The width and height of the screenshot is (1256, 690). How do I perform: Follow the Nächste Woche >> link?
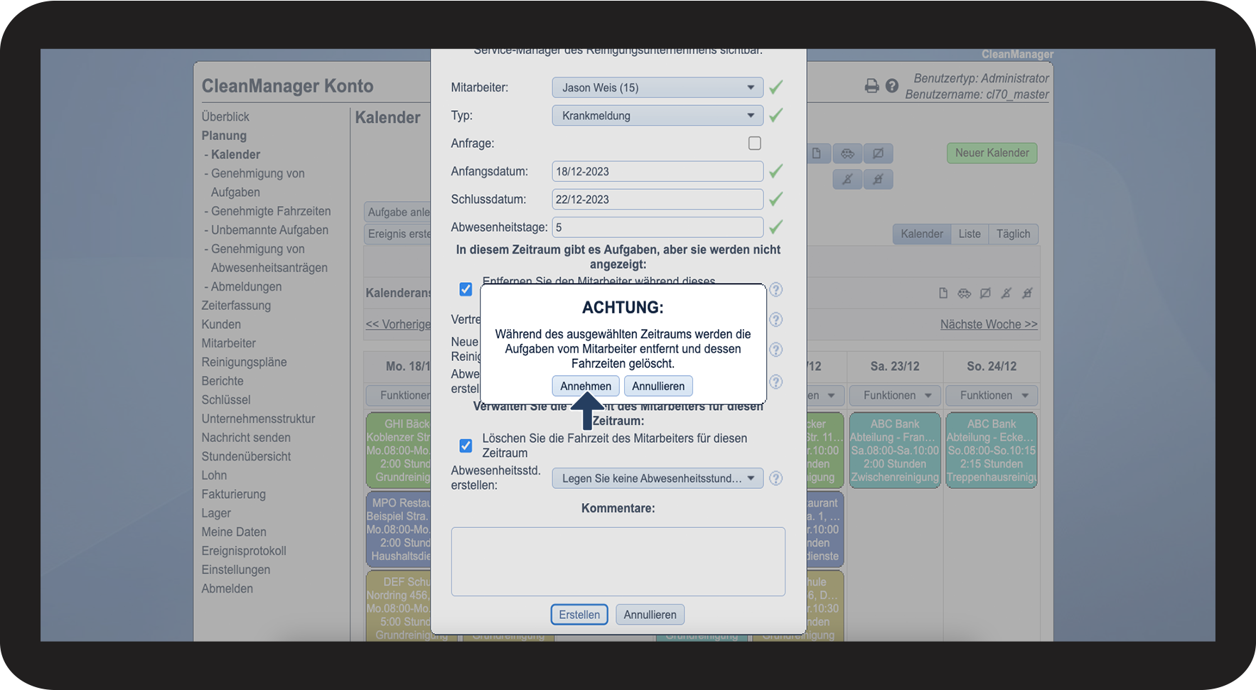989,324
